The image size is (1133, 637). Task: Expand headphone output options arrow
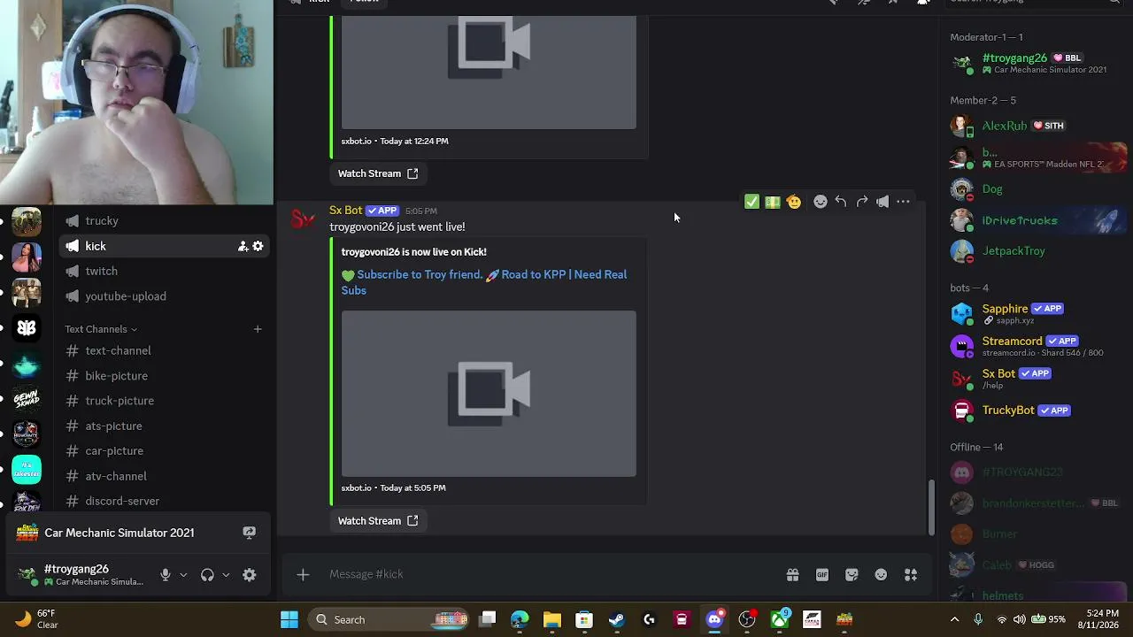226,575
